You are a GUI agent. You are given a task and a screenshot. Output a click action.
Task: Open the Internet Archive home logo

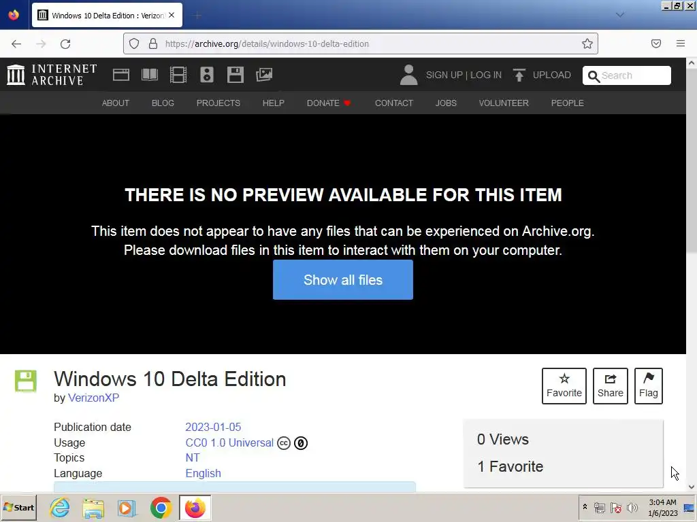pyautogui.click(x=52, y=75)
